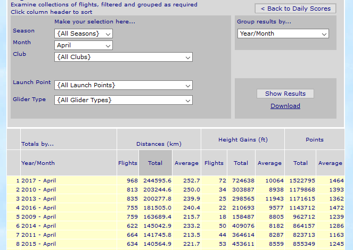Click the Download link
Image resolution: width=353 pixels, height=250 pixels.
coord(285,106)
